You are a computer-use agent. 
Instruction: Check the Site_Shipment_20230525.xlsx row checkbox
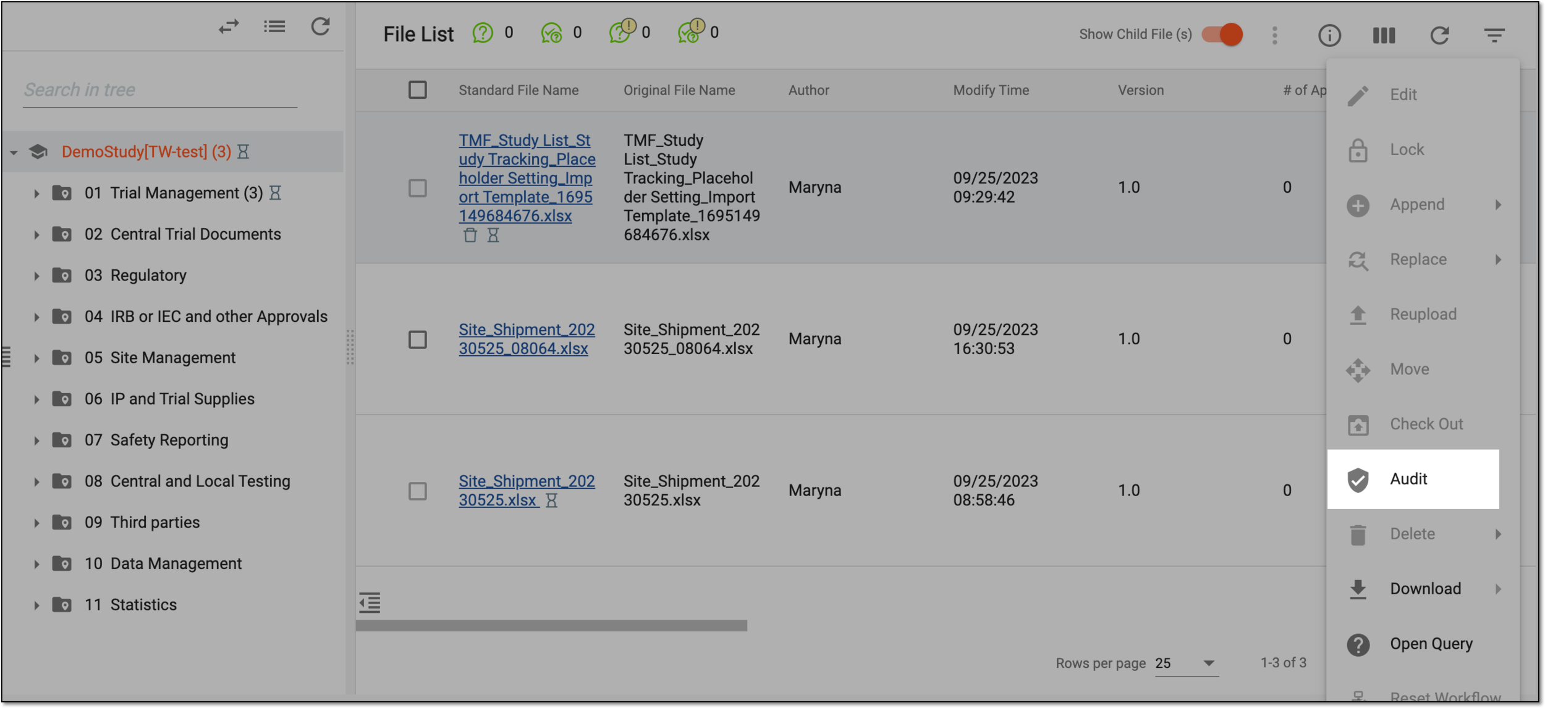pyautogui.click(x=418, y=491)
